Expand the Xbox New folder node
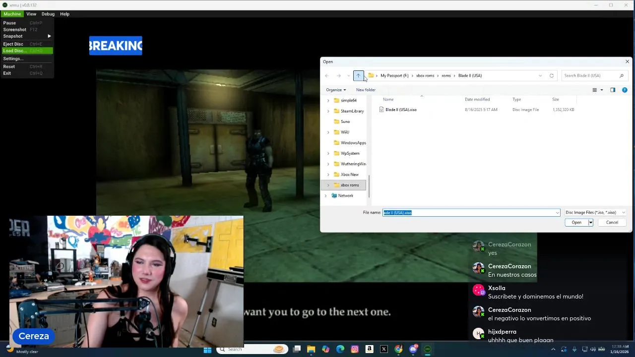The height and width of the screenshot is (357, 635). point(328,175)
